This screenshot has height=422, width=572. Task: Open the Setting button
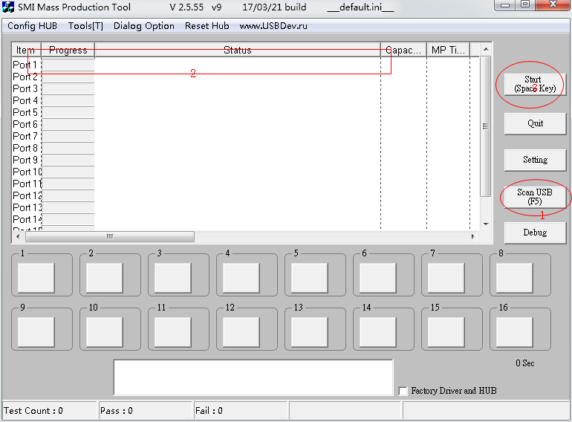[534, 160]
